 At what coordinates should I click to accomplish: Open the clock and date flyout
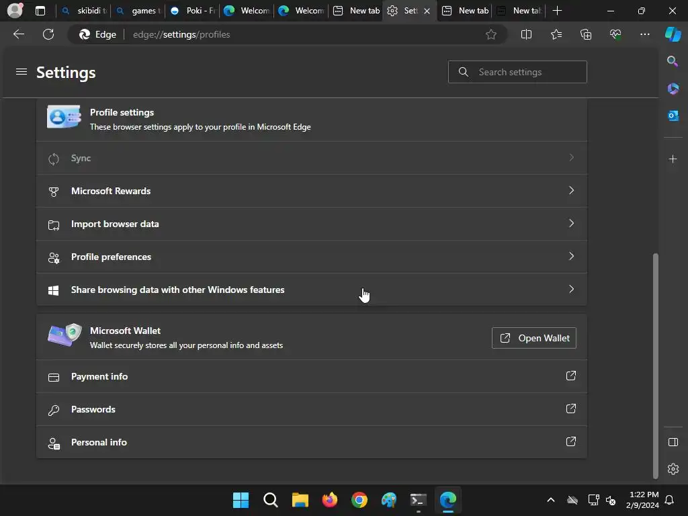pyautogui.click(x=642, y=500)
